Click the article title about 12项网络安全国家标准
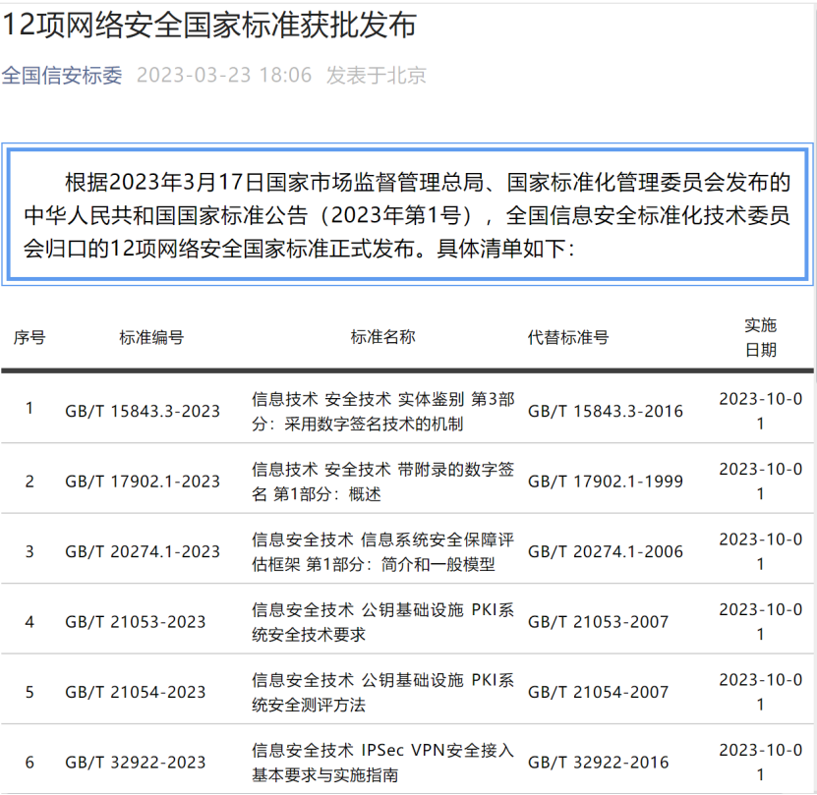Screen dimensions: 817x795 [x=208, y=25]
